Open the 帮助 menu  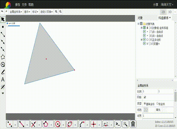31,5
